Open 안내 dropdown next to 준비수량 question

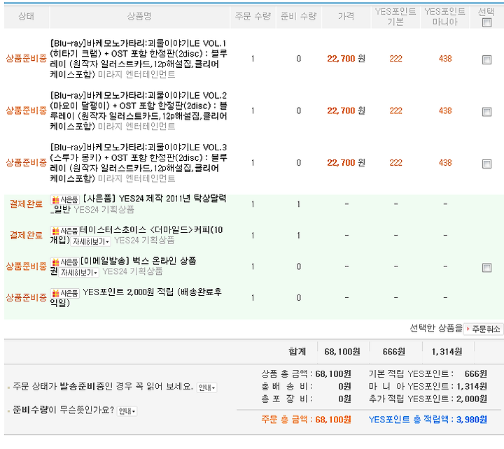pyautogui.click(x=127, y=411)
